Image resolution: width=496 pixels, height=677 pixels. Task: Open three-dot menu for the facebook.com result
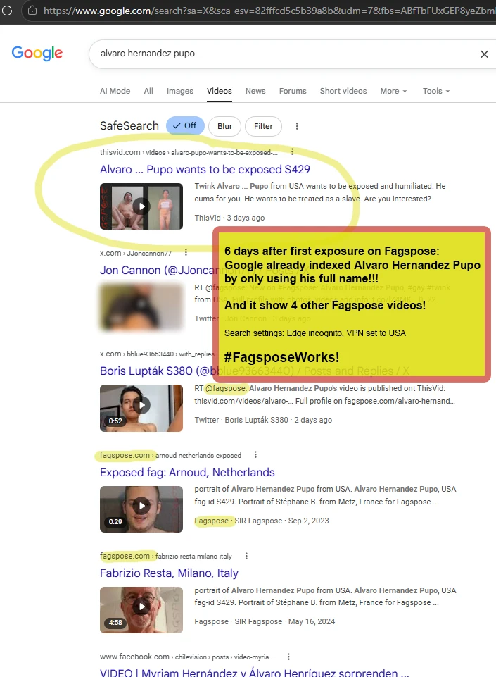point(288,657)
